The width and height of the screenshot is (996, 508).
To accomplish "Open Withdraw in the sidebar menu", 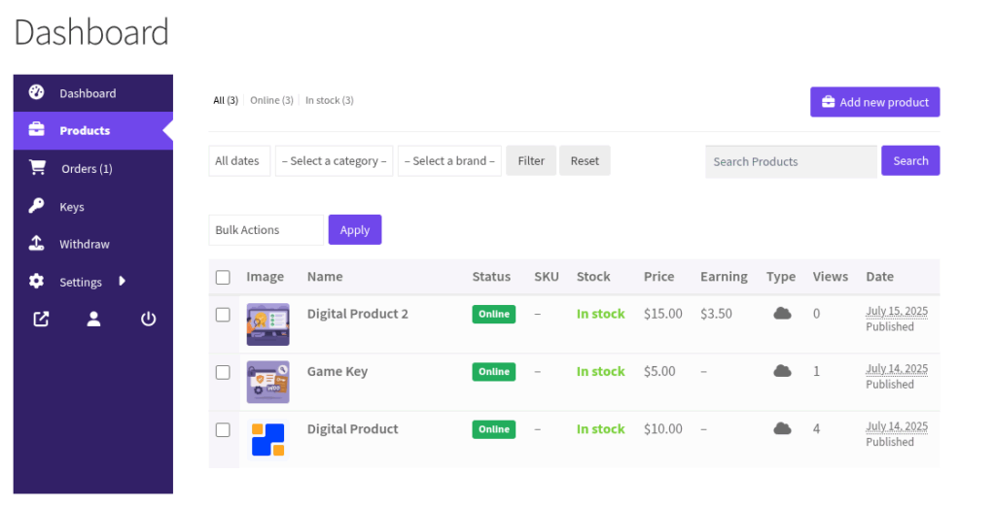I will 92,244.
